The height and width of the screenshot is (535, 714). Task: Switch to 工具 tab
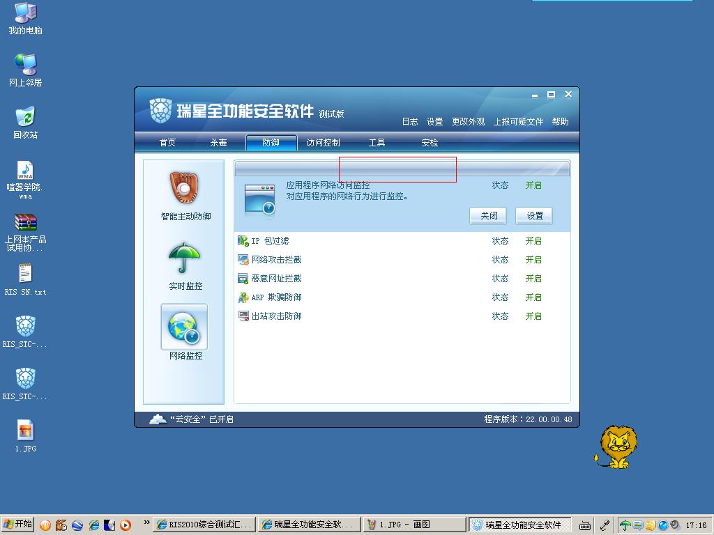377,142
